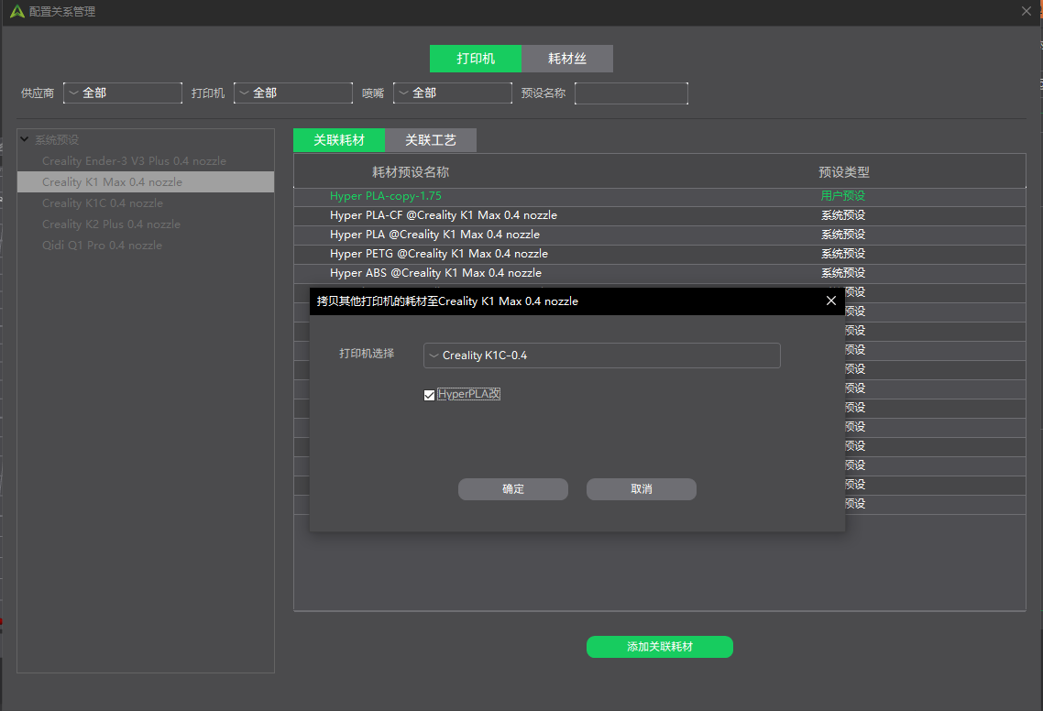The image size is (1043, 711).
Task: Click the 预设名称 input field
Action: click(631, 93)
